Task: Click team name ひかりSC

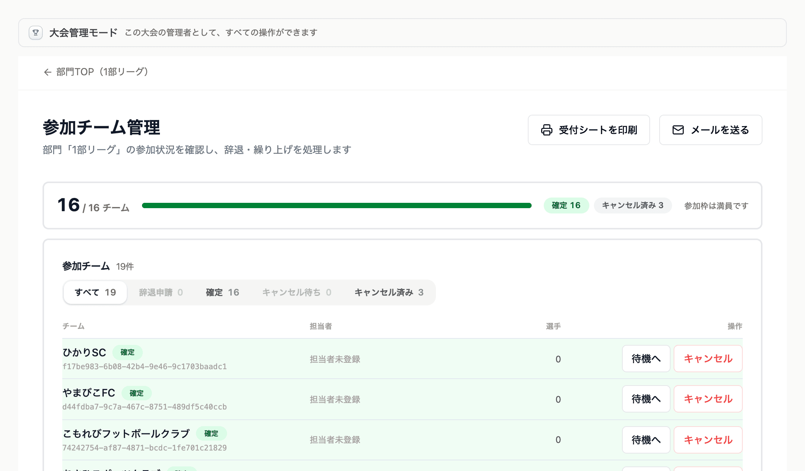Action: point(84,352)
